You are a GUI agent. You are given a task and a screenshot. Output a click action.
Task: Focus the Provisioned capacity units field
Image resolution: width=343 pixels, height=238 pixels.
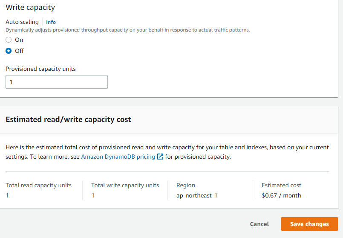(x=57, y=82)
